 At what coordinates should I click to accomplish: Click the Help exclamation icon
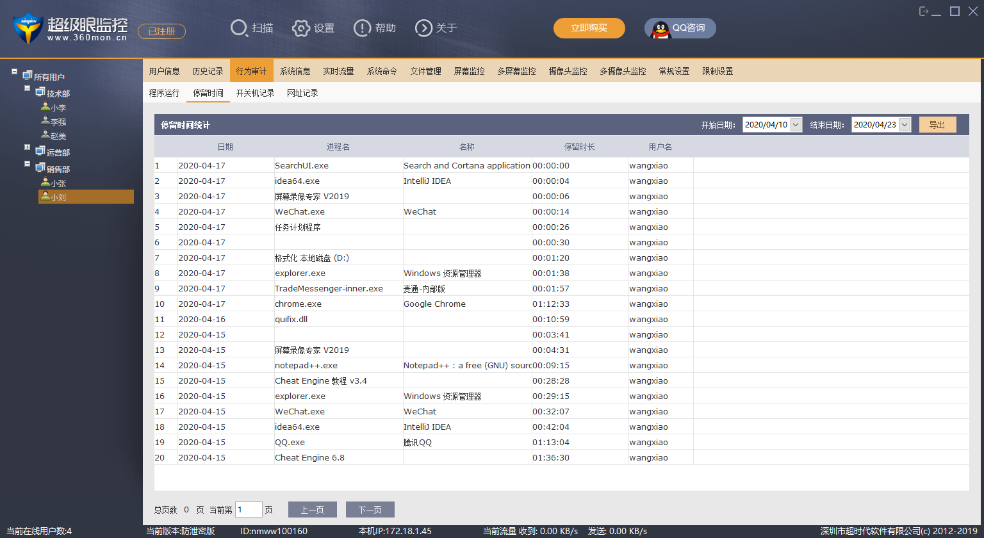coord(362,28)
